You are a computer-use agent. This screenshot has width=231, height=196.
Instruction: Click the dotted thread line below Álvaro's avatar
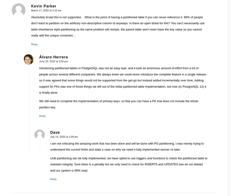coord(29,110)
